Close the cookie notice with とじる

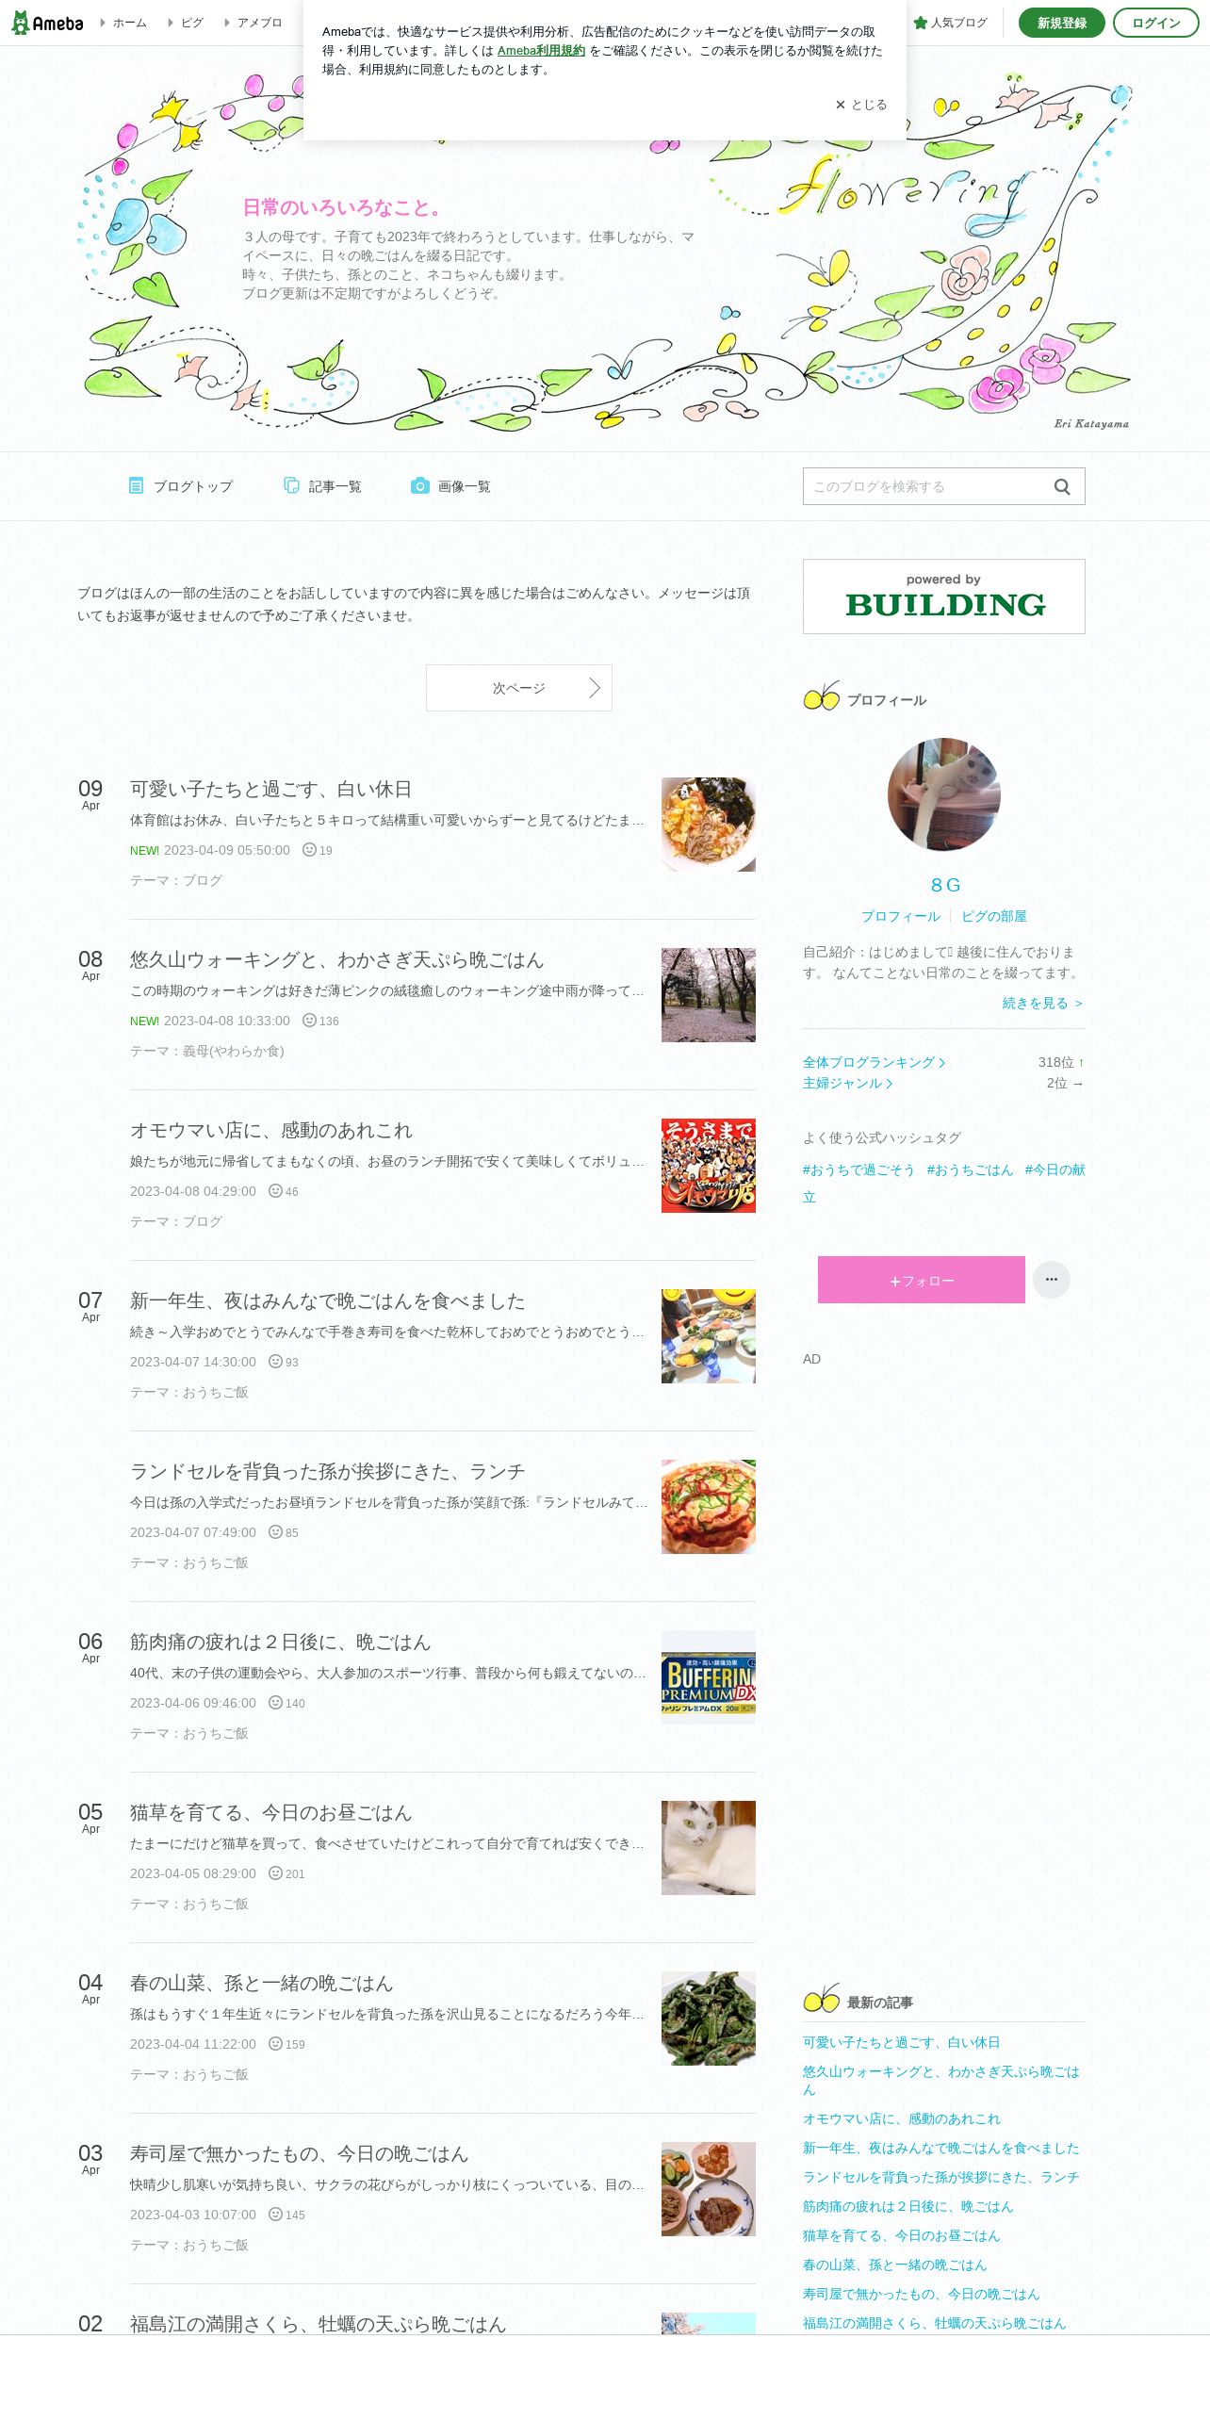(x=861, y=105)
